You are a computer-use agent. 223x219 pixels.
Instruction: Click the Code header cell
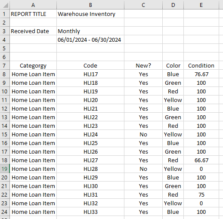(x=90, y=65)
